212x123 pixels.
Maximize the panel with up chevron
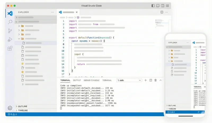click(161, 80)
